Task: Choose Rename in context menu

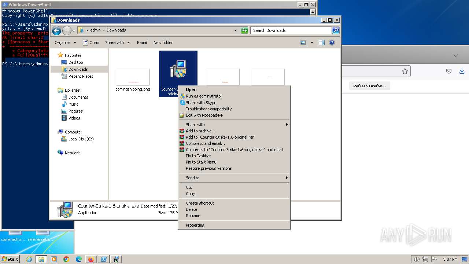Action: tap(234, 216)
